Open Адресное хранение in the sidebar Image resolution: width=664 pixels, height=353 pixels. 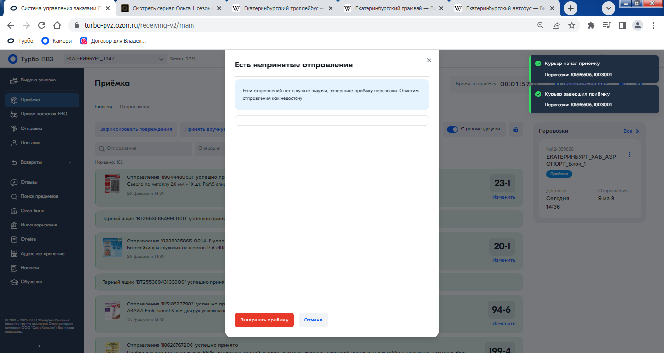click(x=42, y=254)
